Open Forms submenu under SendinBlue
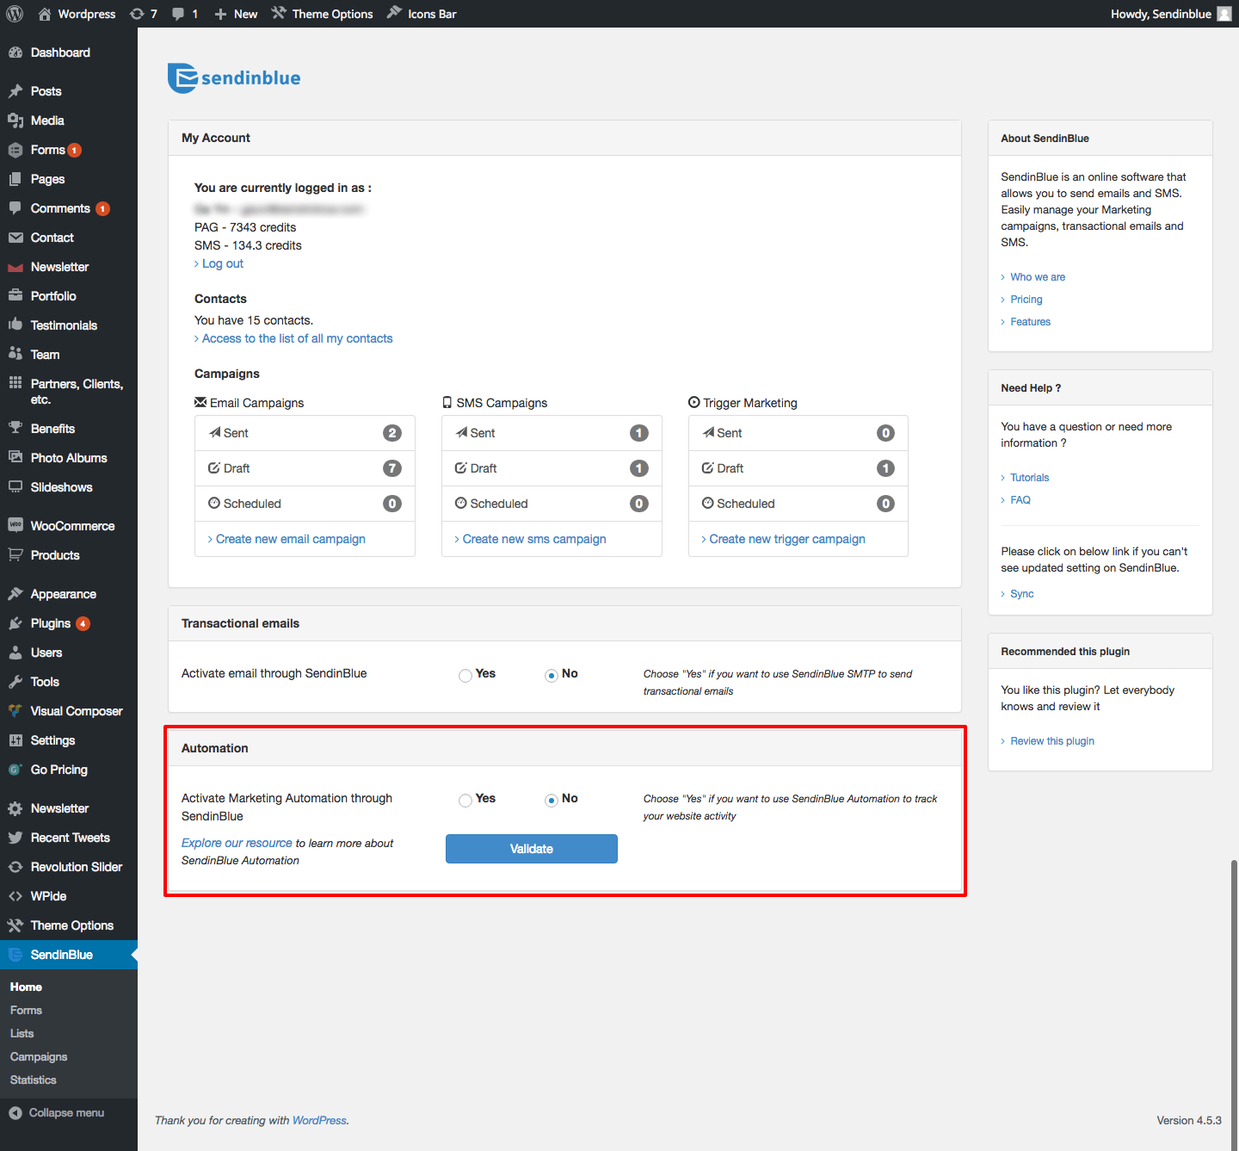Screen dimensions: 1239x1151 26,1011
